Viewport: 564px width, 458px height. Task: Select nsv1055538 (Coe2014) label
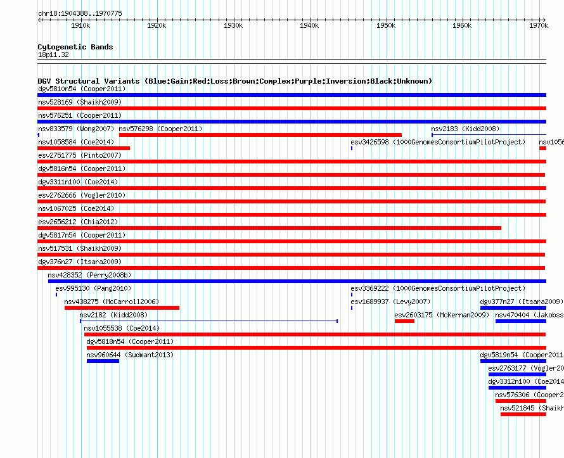[x=122, y=328]
